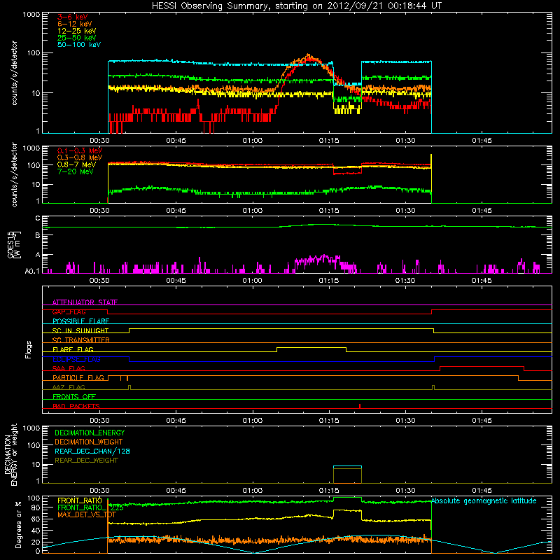Select the 3-6 keV legend label
This screenshot has width=560, height=560.
tap(73, 17)
